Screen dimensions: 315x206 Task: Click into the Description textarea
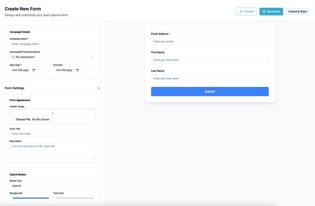pos(52,151)
